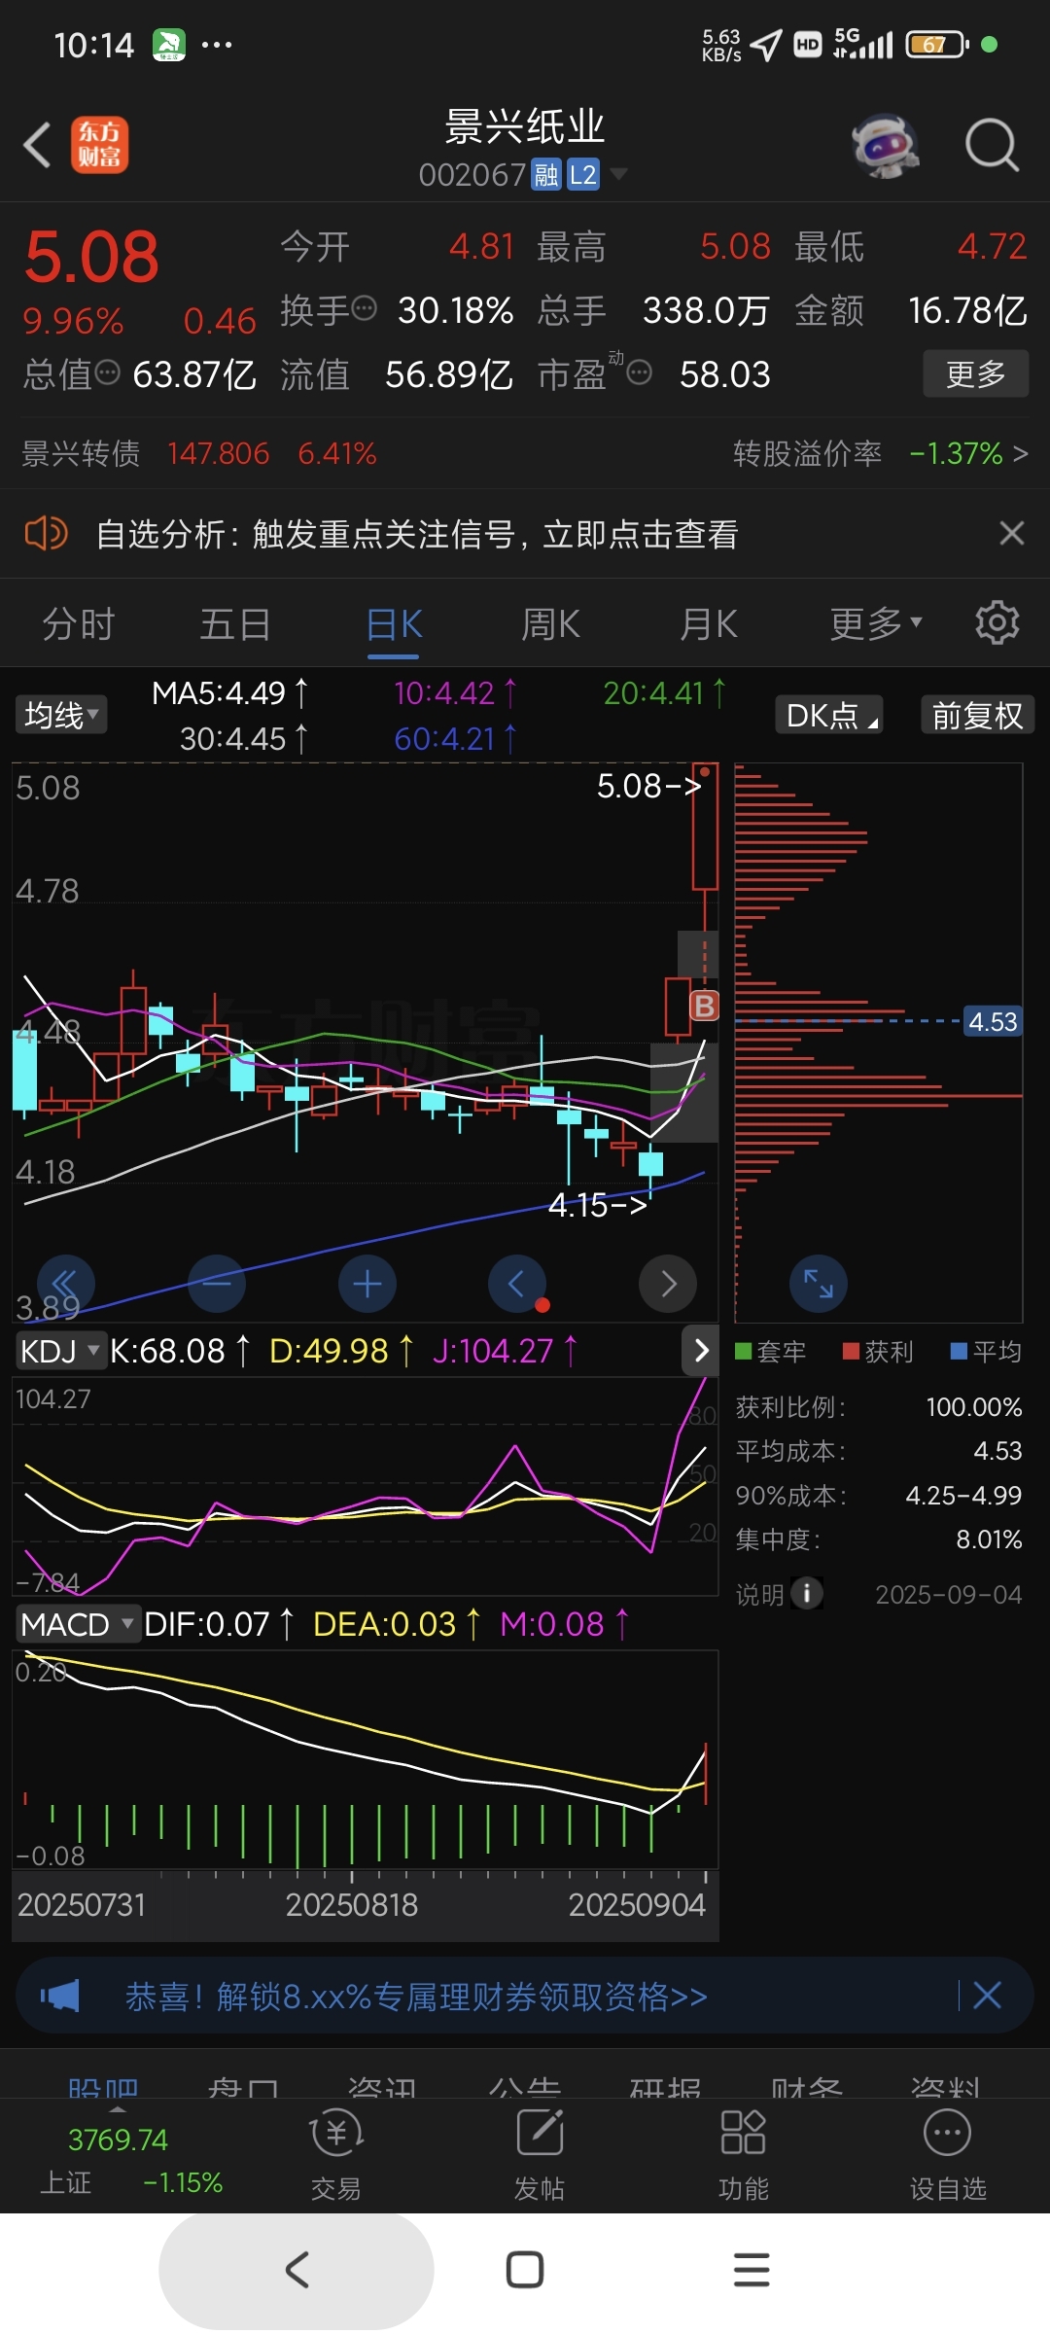Move chart left with the blue arrow button
Image resolution: width=1050 pixels, height=2334 pixels.
coord(517,1284)
